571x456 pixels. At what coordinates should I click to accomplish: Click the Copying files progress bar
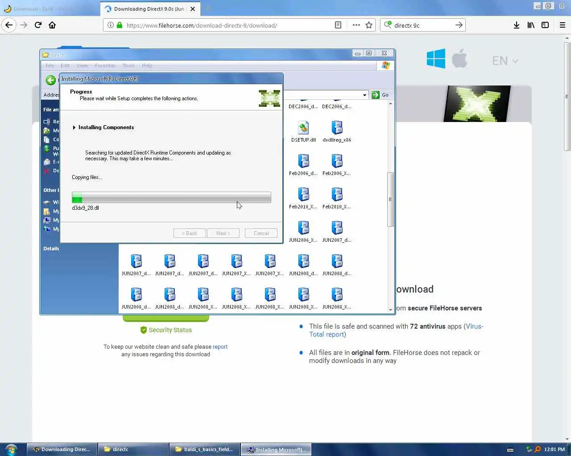[x=171, y=197]
